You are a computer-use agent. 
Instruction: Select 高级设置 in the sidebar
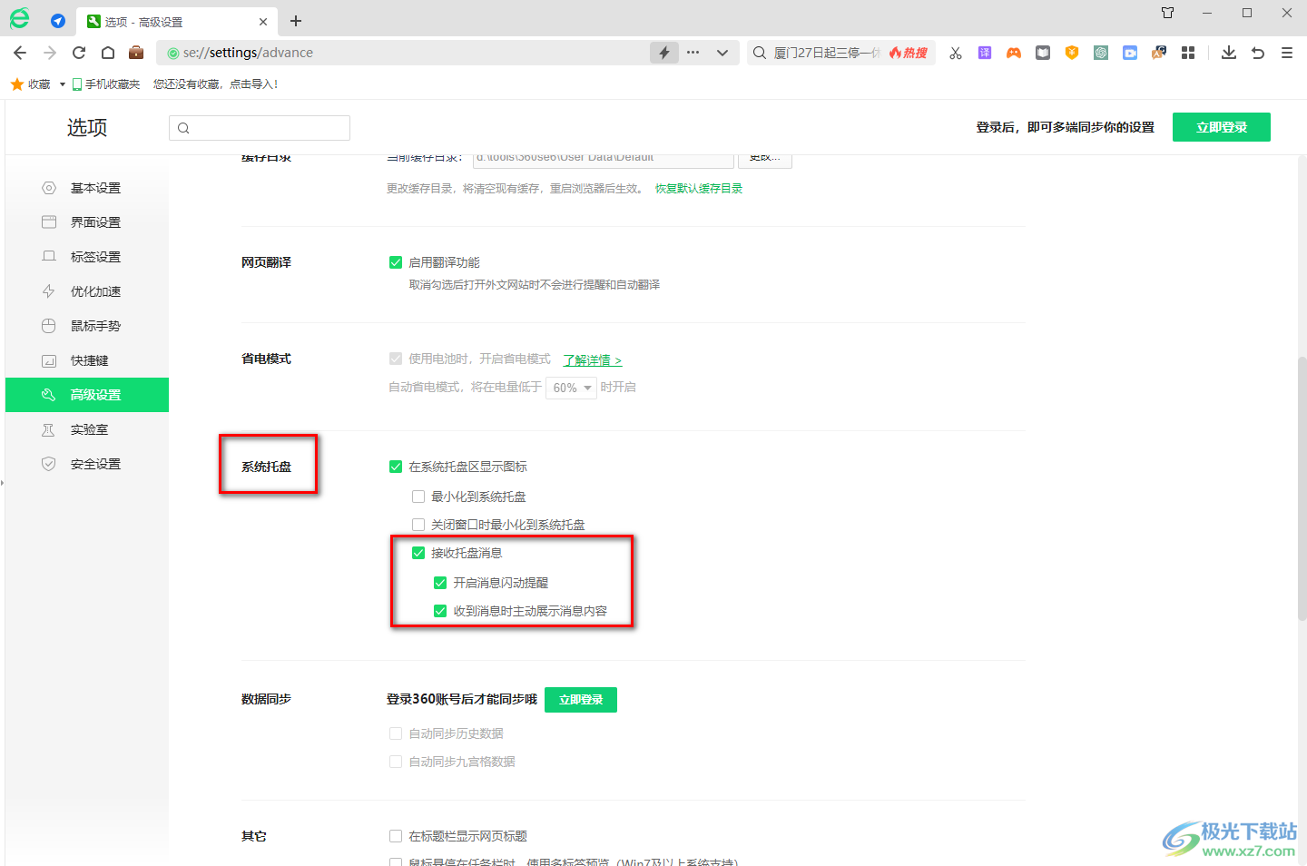click(87, 395)
